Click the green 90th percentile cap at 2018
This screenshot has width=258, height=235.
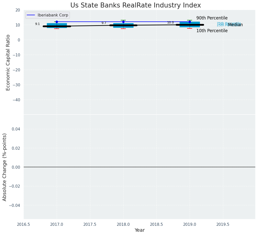[123, 20]
